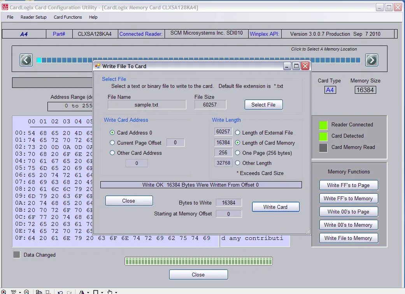This screenshot has width=405, height=294.
Task: Open dropdown arrow next to hand tool
Action: click(116, 292)
